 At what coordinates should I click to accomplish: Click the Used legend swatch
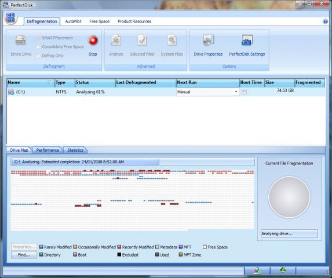157,254
